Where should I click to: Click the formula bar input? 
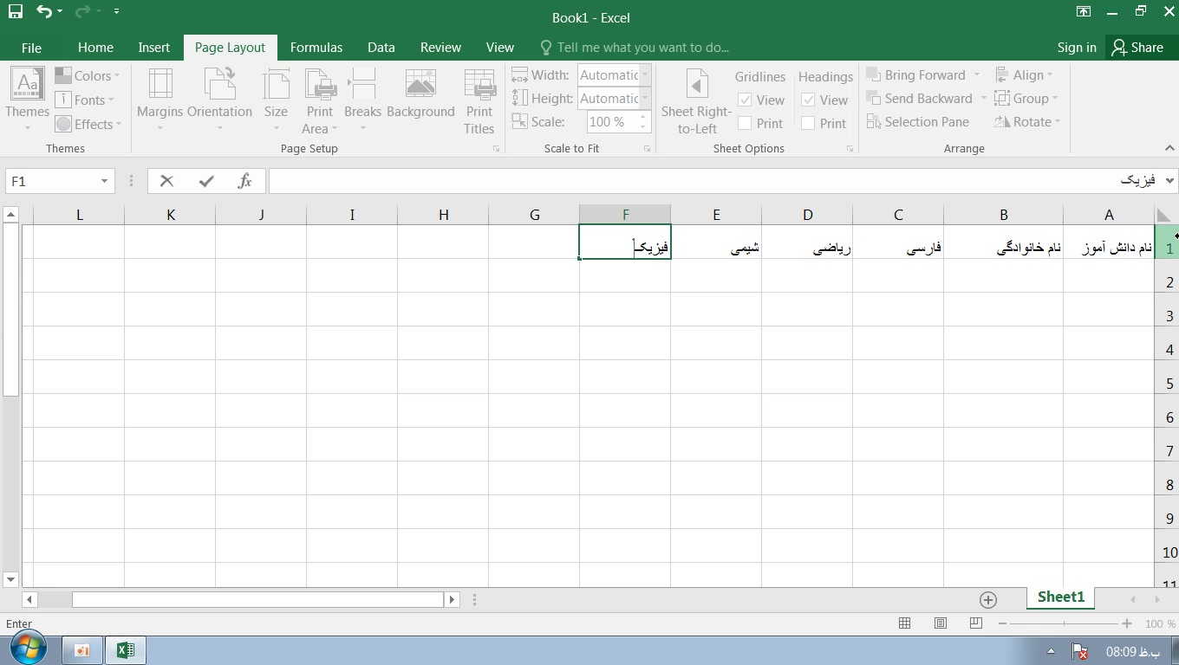pyautogui.click(x=717, y=181)
